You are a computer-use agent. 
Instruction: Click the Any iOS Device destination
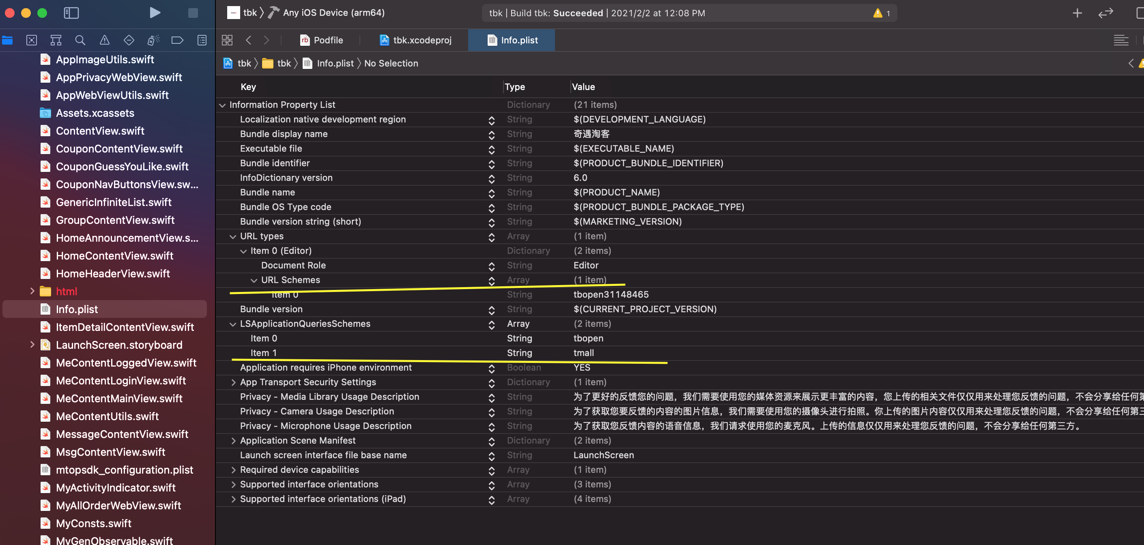click(x=333, y=13)
